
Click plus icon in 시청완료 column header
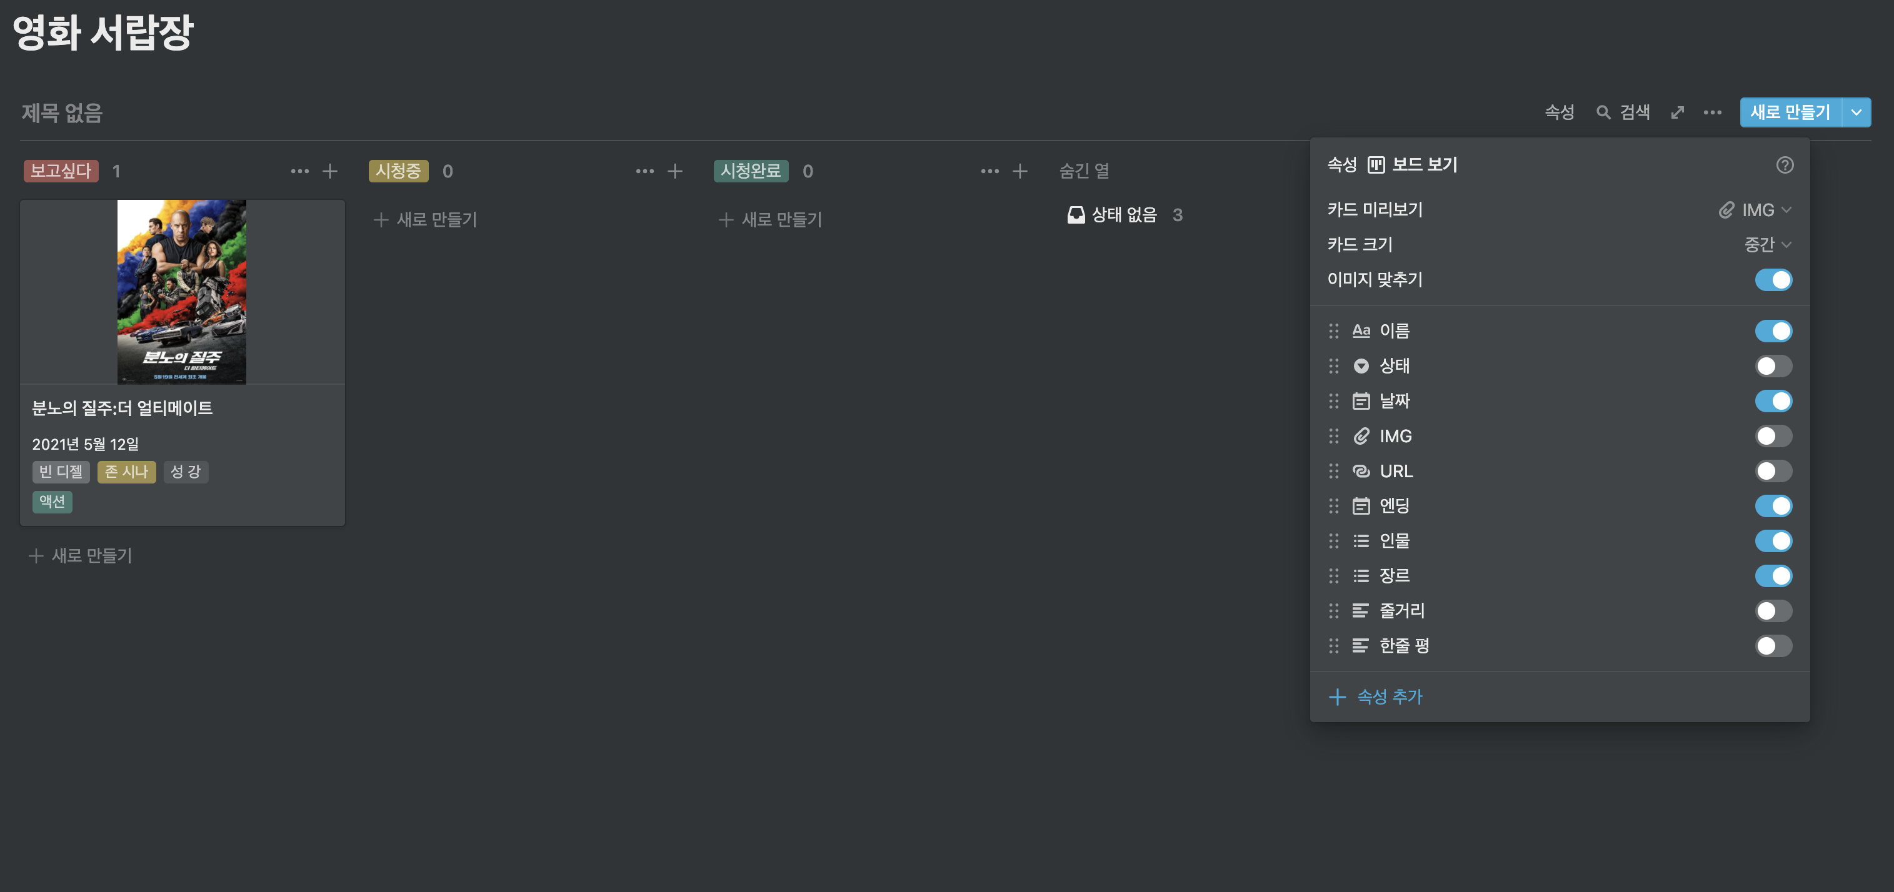coord(1020,171)
